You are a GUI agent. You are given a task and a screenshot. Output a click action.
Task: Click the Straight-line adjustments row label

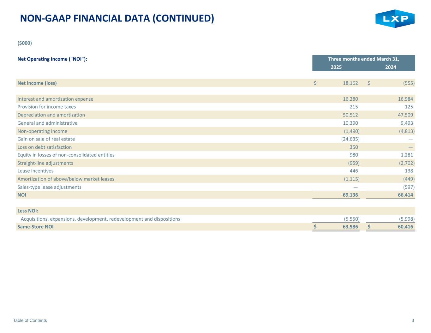point(45,163)
